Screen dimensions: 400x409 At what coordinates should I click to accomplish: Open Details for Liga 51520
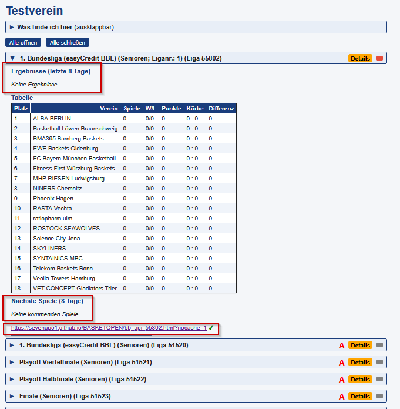point(361,345)
